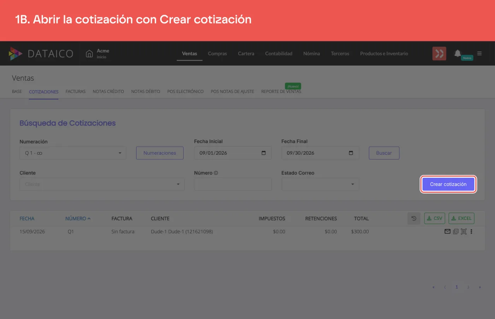Image resolution: width=495 pixels, height=319 pixels.
Task: Go to previous page of results
Action: click(445, 287)
